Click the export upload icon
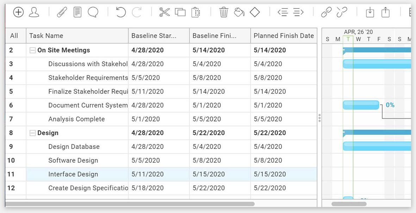 pyautogui.click(x=385, y=12)
